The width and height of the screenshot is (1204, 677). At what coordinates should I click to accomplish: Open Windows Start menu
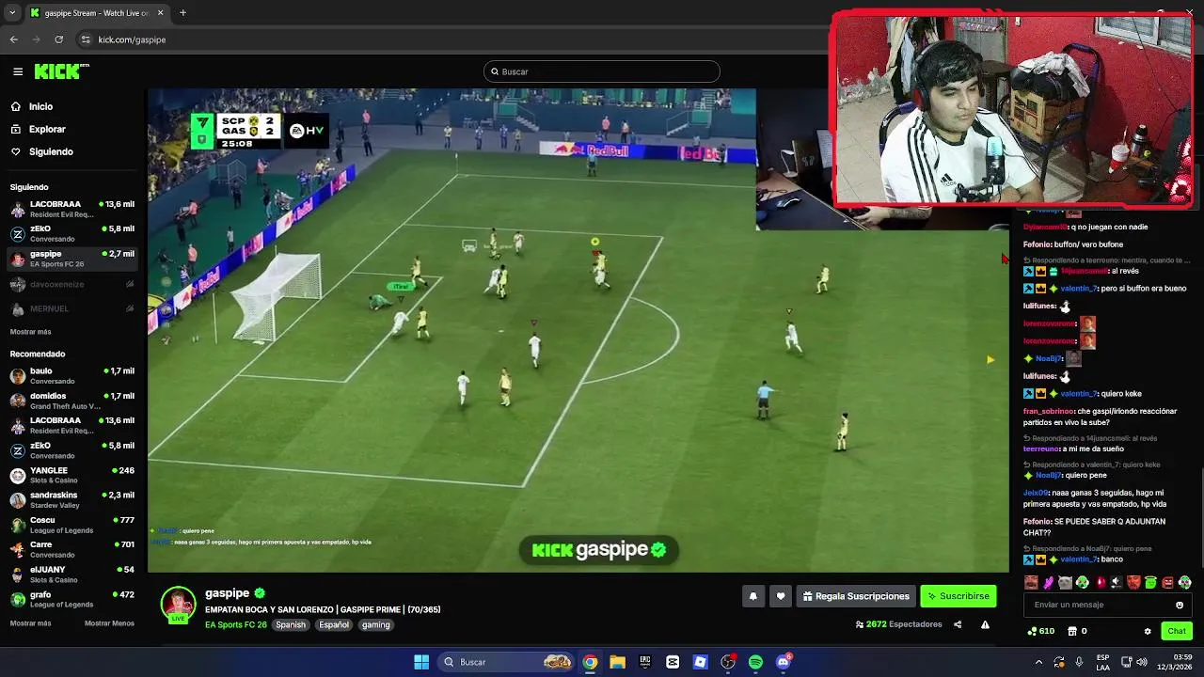[421, 662]
